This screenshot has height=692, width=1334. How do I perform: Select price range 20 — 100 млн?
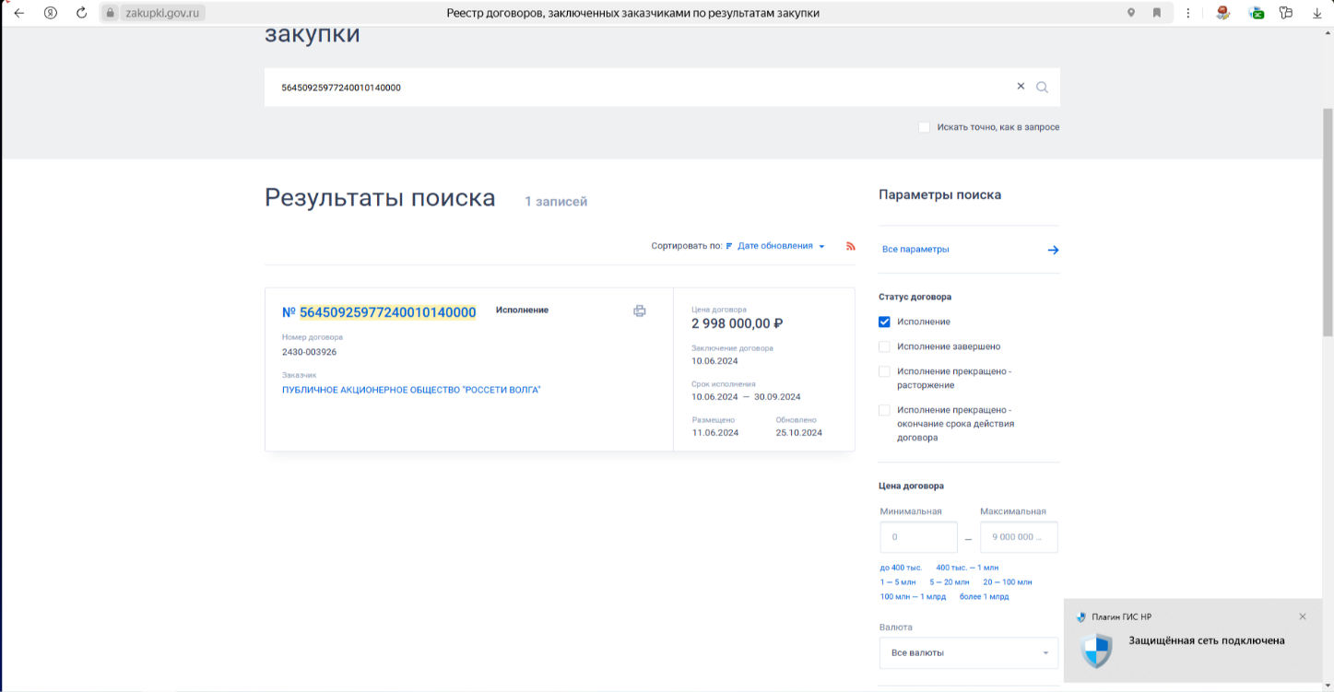tap(1008, 582)
